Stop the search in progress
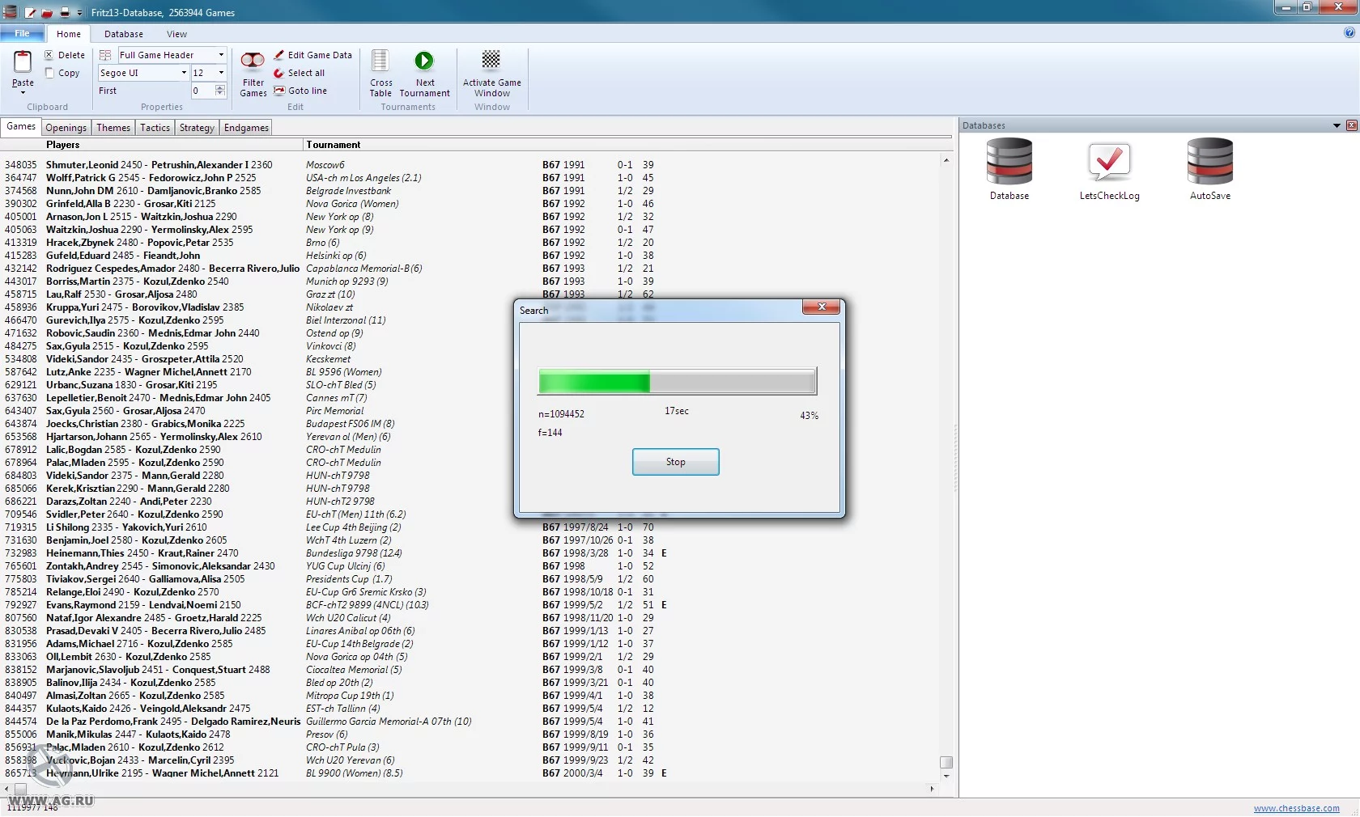Screen dimensions: 1360x817 coord(675,462)
